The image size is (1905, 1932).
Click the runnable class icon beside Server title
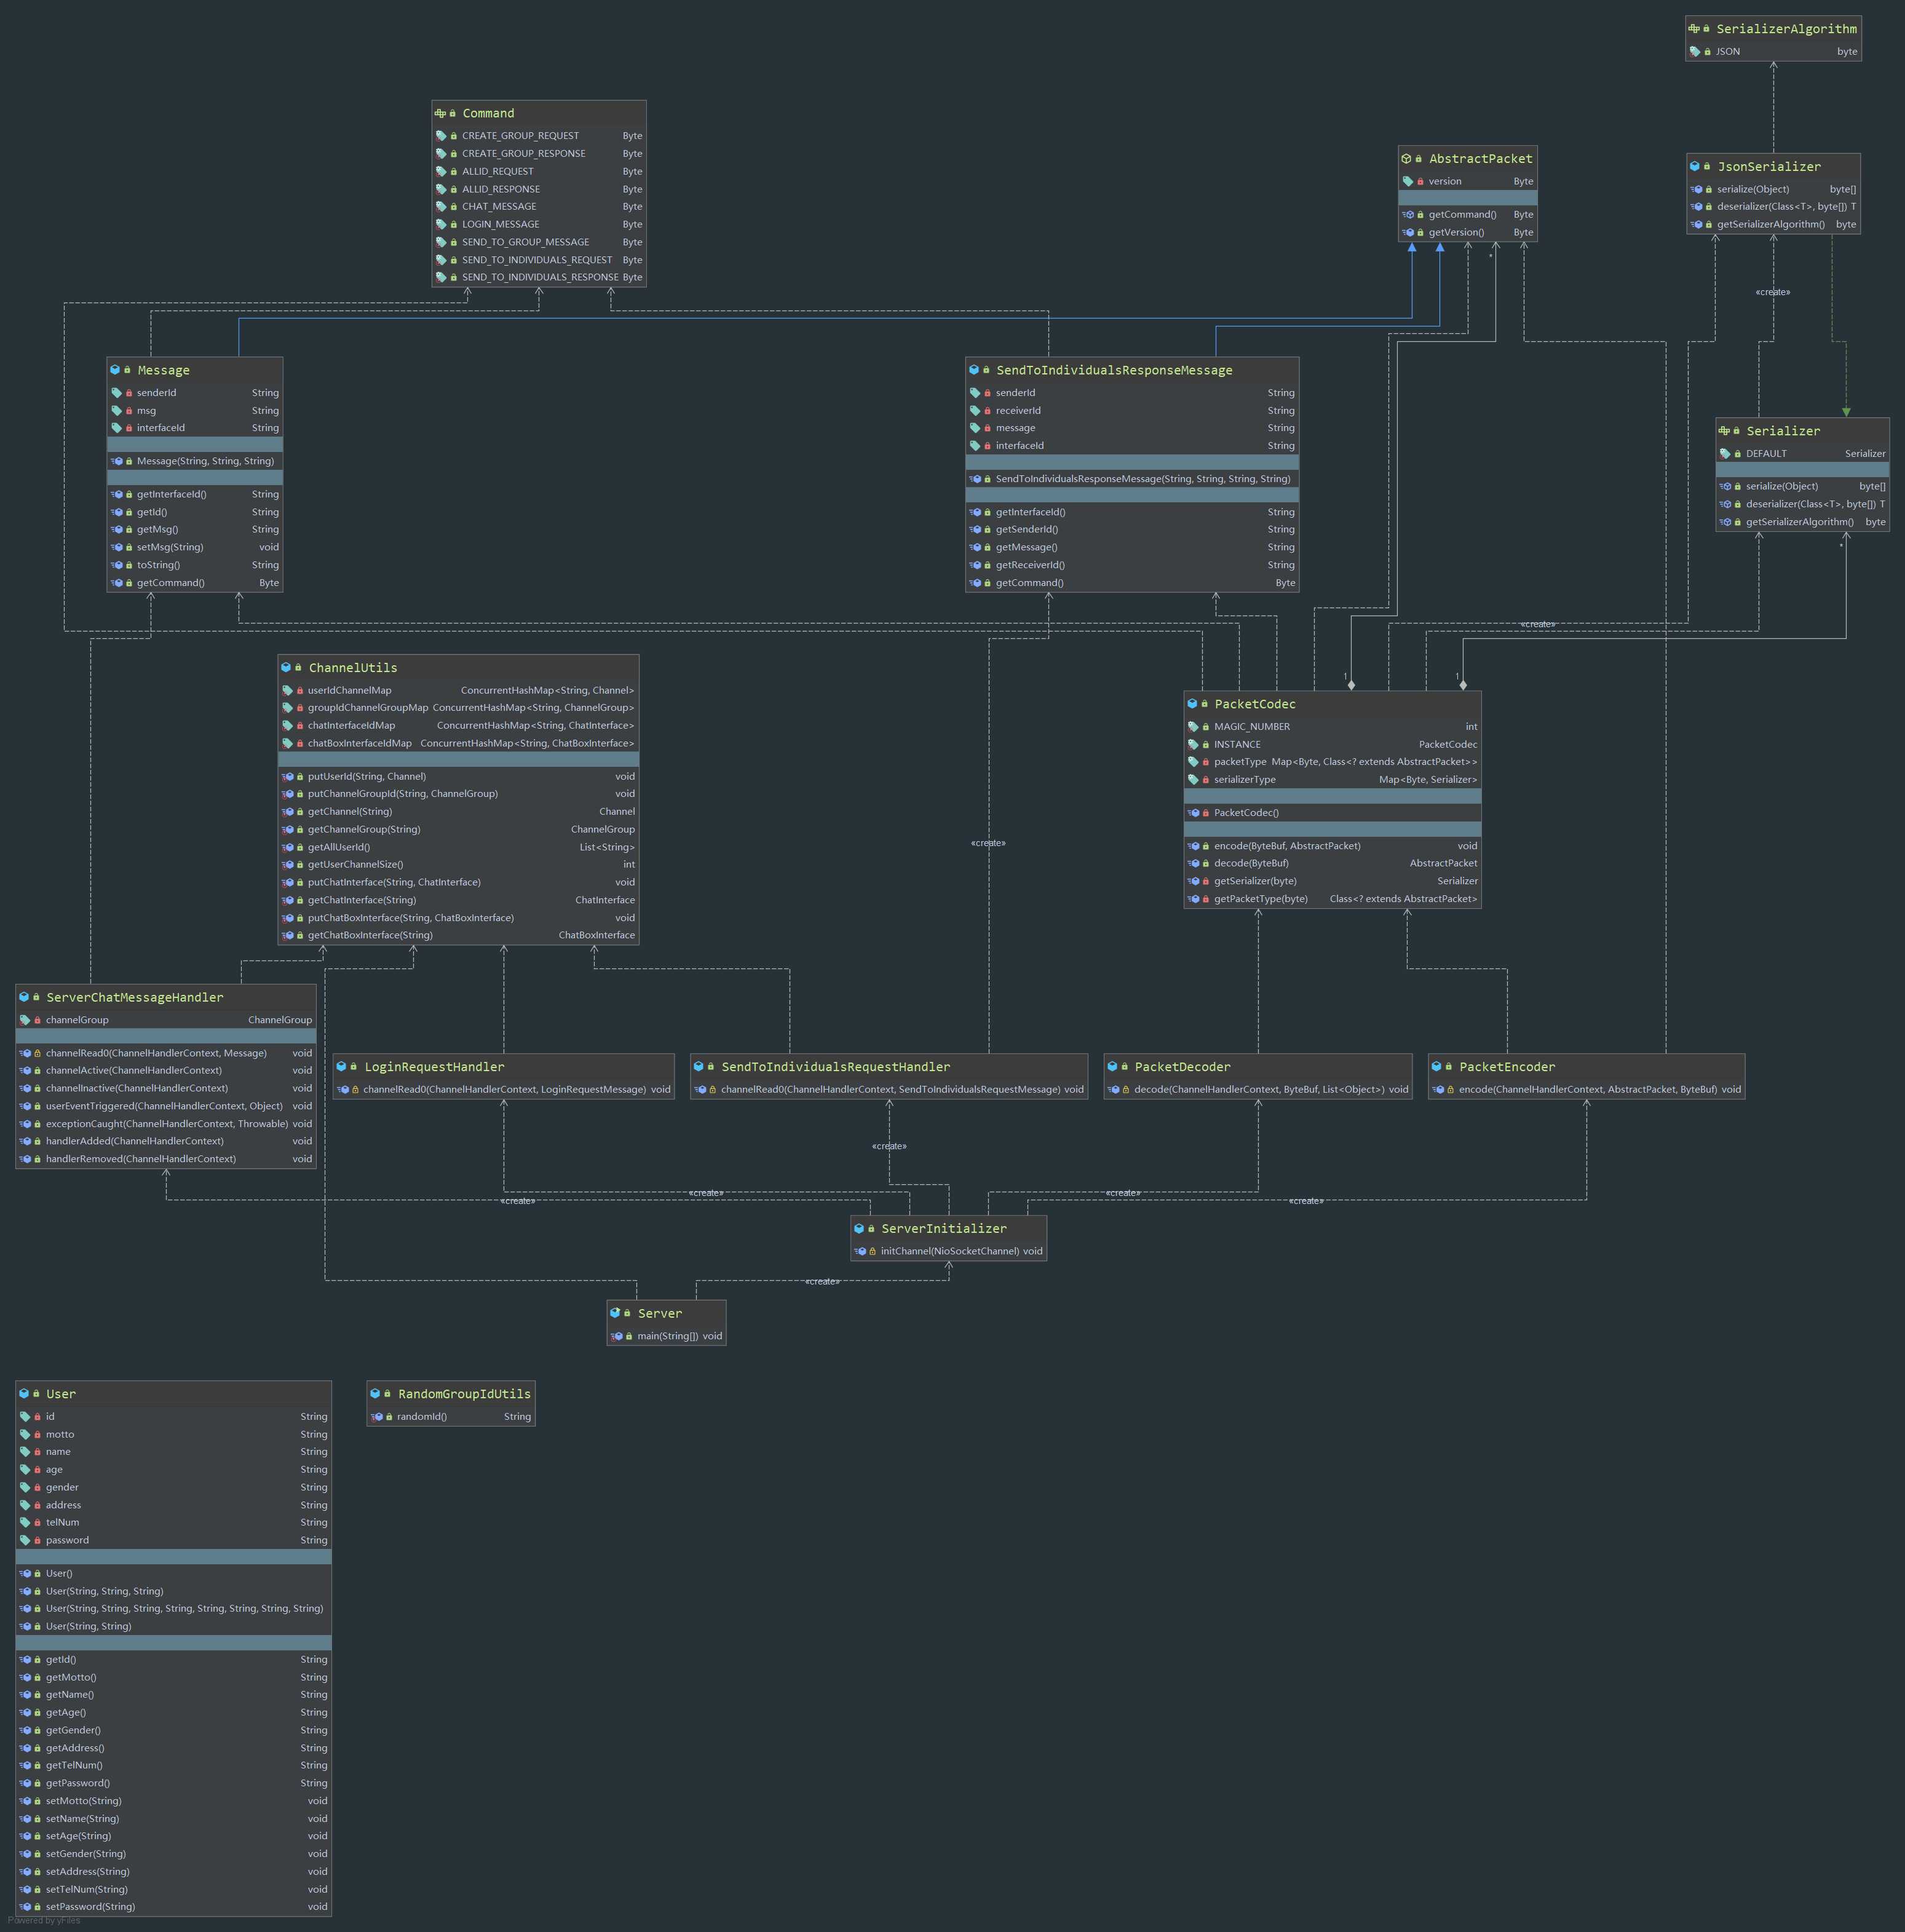615,1312
